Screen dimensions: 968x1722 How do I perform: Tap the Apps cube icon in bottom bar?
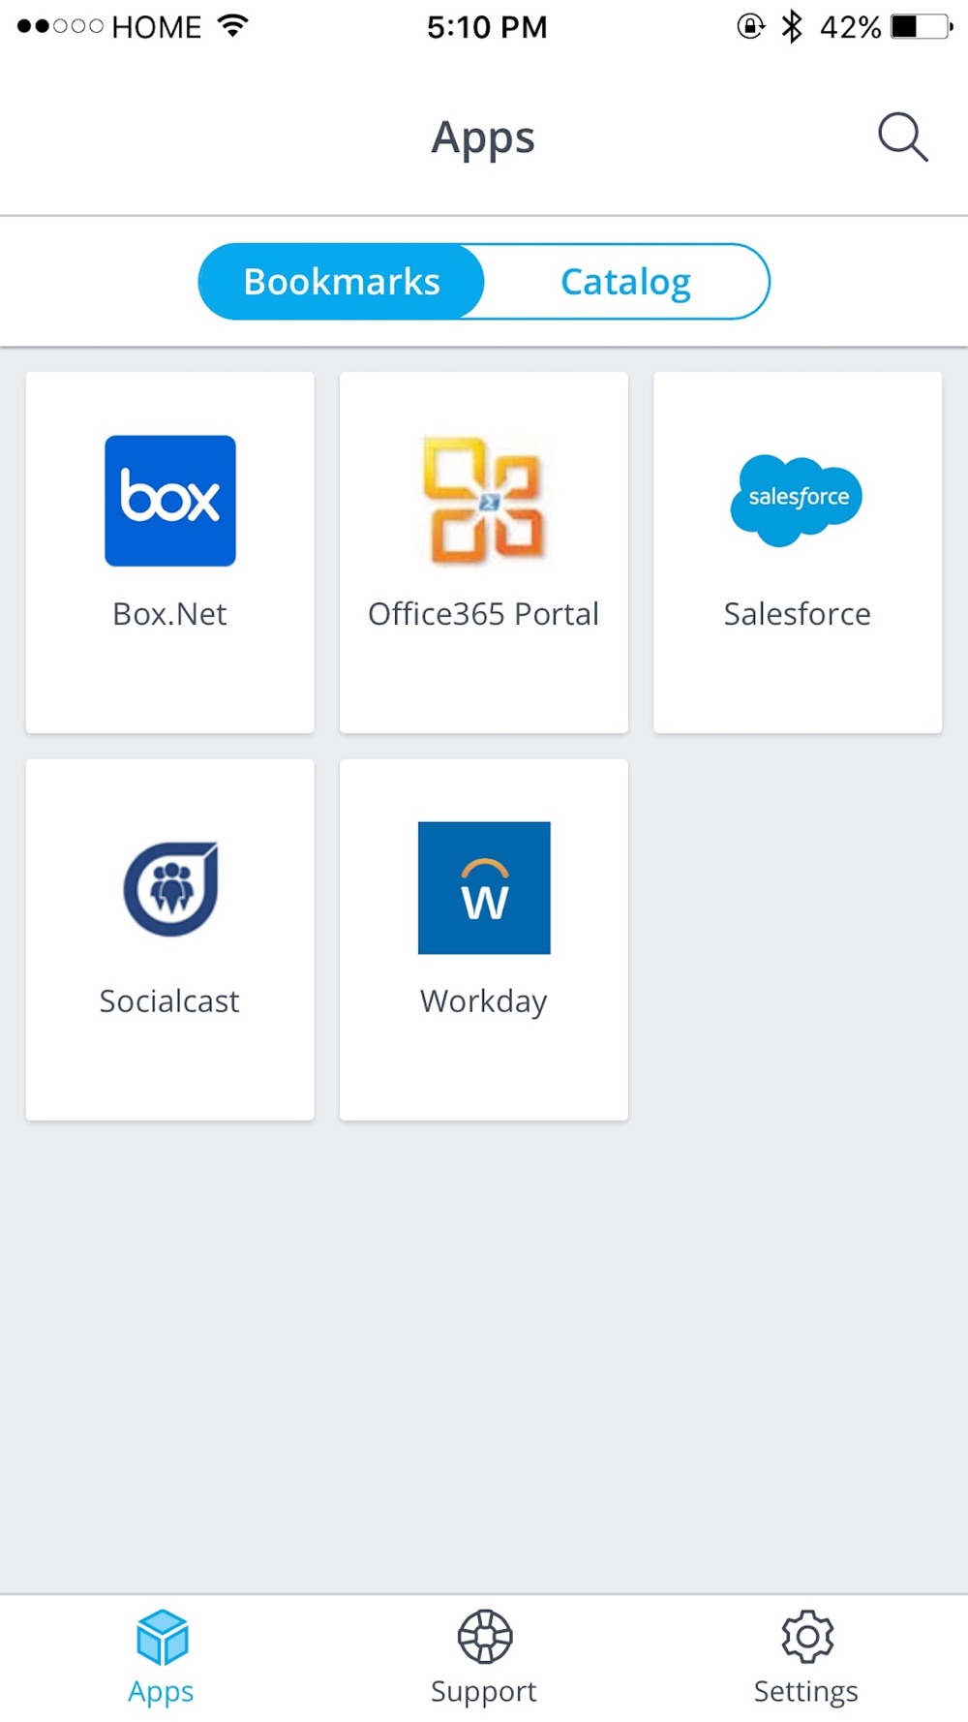pyautogui.click(x=162, y=1637)
